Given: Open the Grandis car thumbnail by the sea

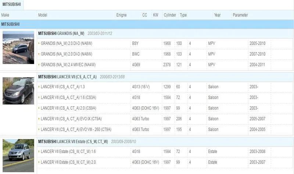Looking at the screenshot, I should pos(18,47).
